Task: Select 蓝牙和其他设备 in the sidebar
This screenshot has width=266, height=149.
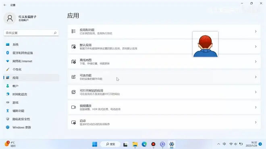Action: (31, 53)
